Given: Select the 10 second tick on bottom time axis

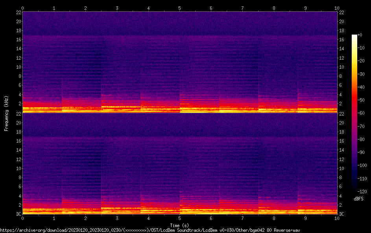Looking at the screenshot, I should click(x=337, y=218).
